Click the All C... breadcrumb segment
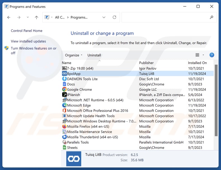221x170 pixels. coord(60,17)
